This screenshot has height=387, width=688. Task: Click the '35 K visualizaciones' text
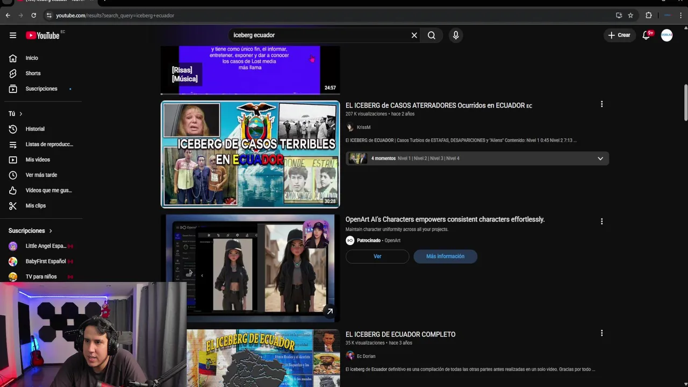click(x=365, y=343)
